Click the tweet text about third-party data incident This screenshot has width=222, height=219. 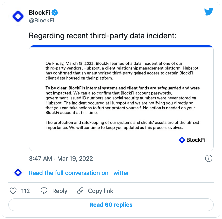coord(103,36)
